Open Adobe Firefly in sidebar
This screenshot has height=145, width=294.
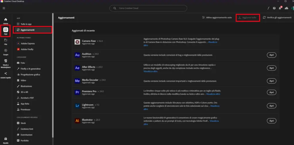point(25,49)
